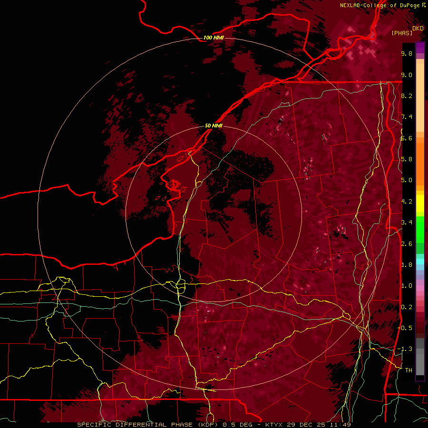428x428 pixels.
Task: Select the 7.4 value on the scale
Action: click(407, 117)
